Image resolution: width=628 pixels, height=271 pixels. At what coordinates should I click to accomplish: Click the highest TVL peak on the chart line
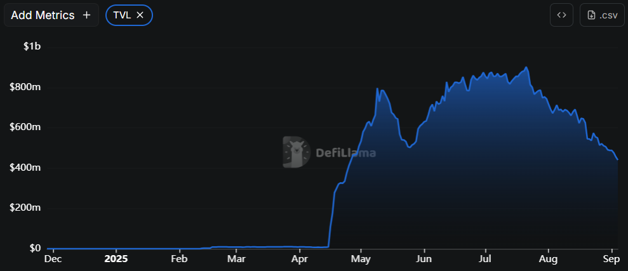[x=526, y=67]
